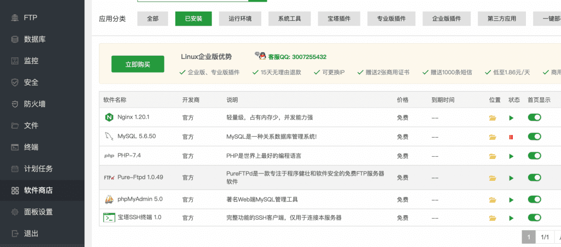The image size is (561, 247).
Task: Click the MySQL stopped status icon
Action: [511, 137]
